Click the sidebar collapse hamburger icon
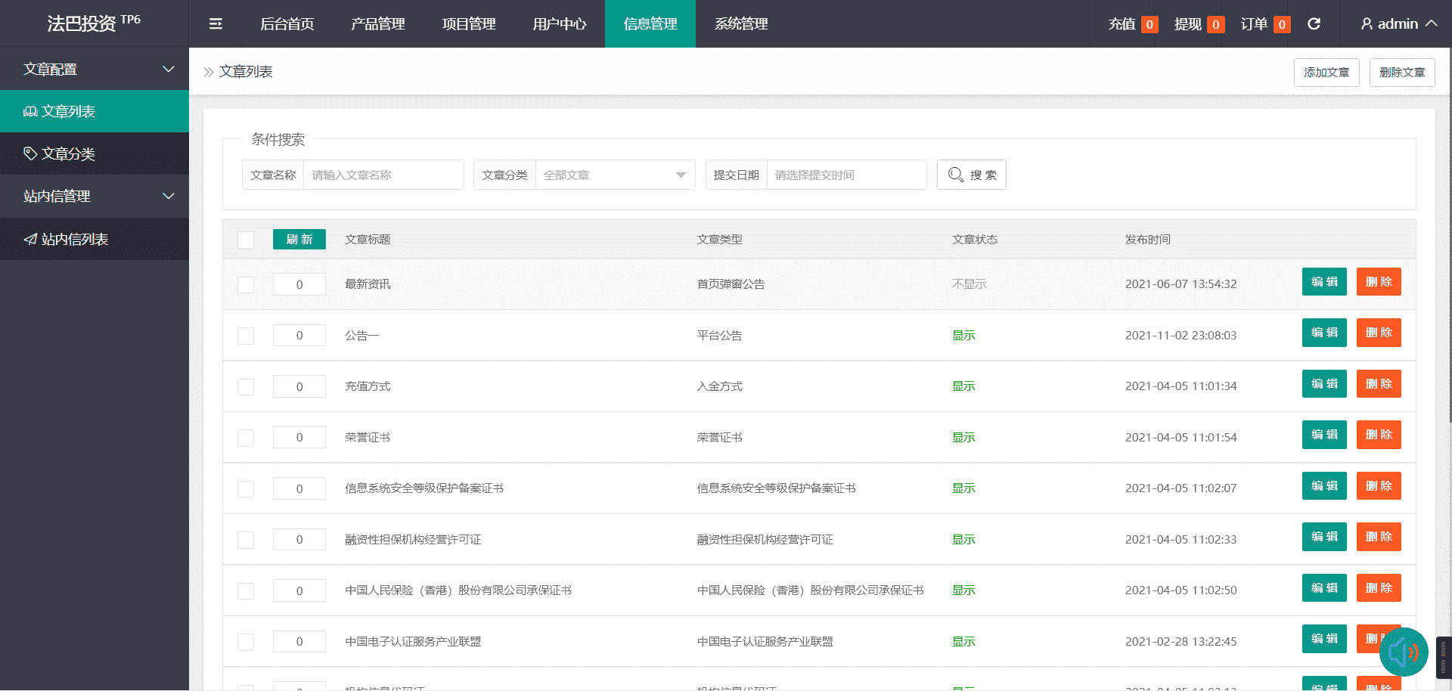 216,24
